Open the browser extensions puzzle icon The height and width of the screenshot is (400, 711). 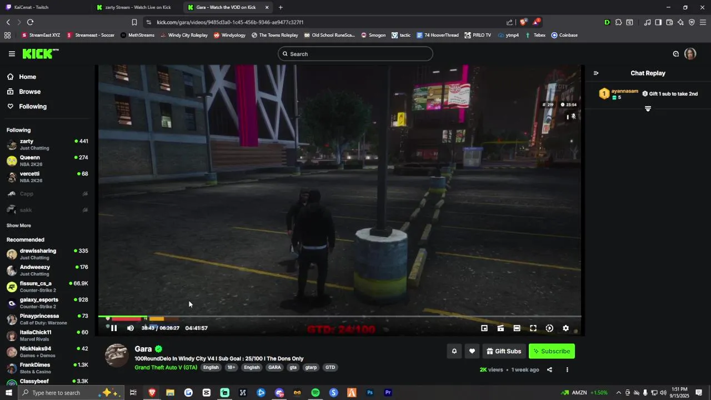coord(618,22)
